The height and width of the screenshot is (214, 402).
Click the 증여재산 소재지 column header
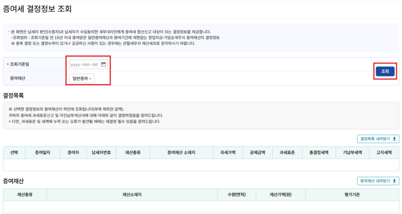click(181, 152)
